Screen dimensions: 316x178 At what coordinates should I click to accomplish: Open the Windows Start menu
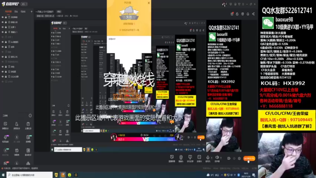[3, 175]
